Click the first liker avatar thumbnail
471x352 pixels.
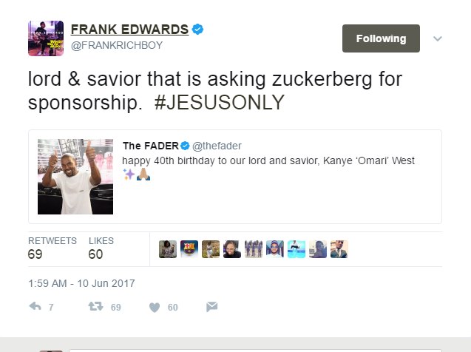point(168,249)
